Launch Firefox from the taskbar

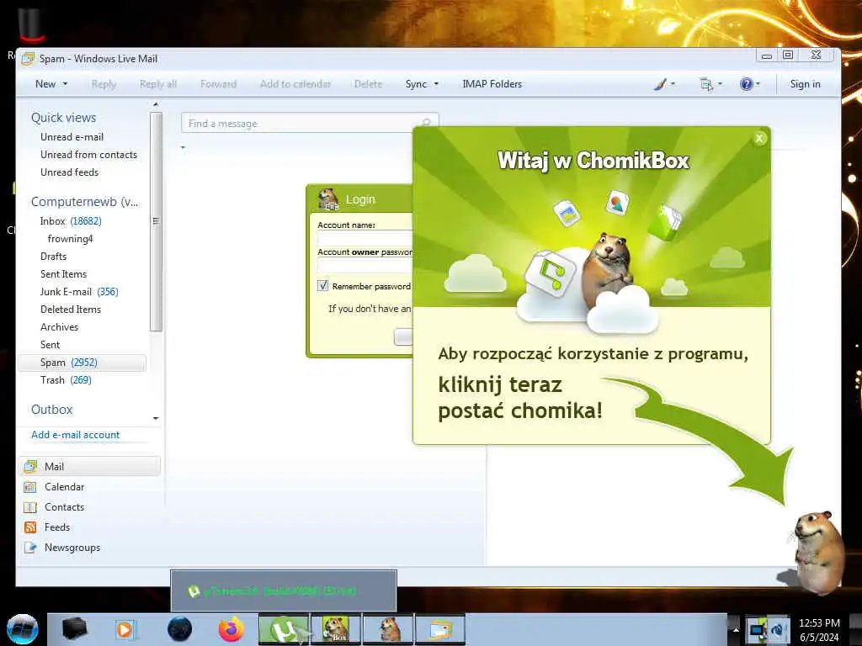231,629
